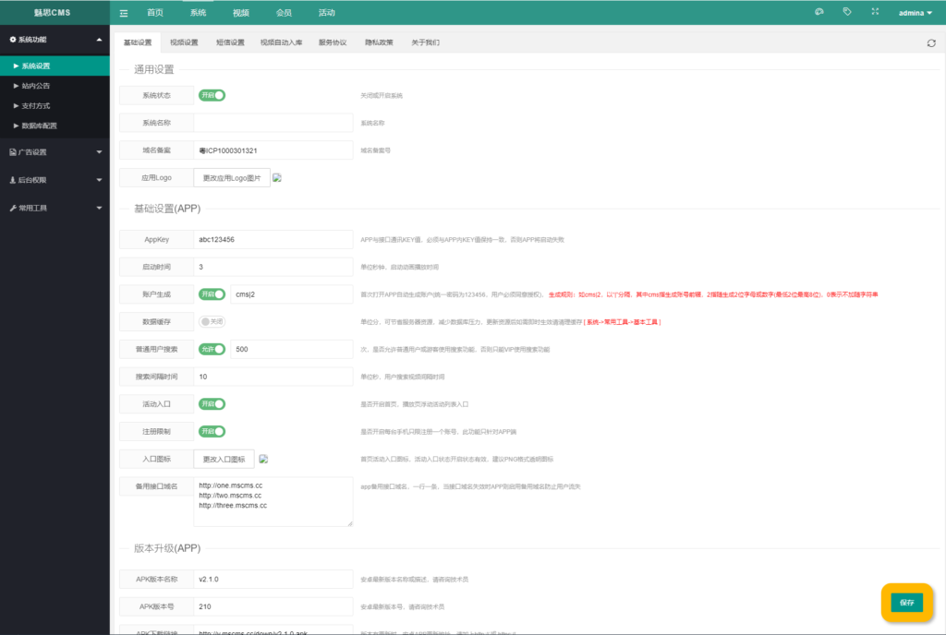The width and height of the screenshot is (946, 635).
Task: Open the admina user dropdown
Action: pos(914,12)
